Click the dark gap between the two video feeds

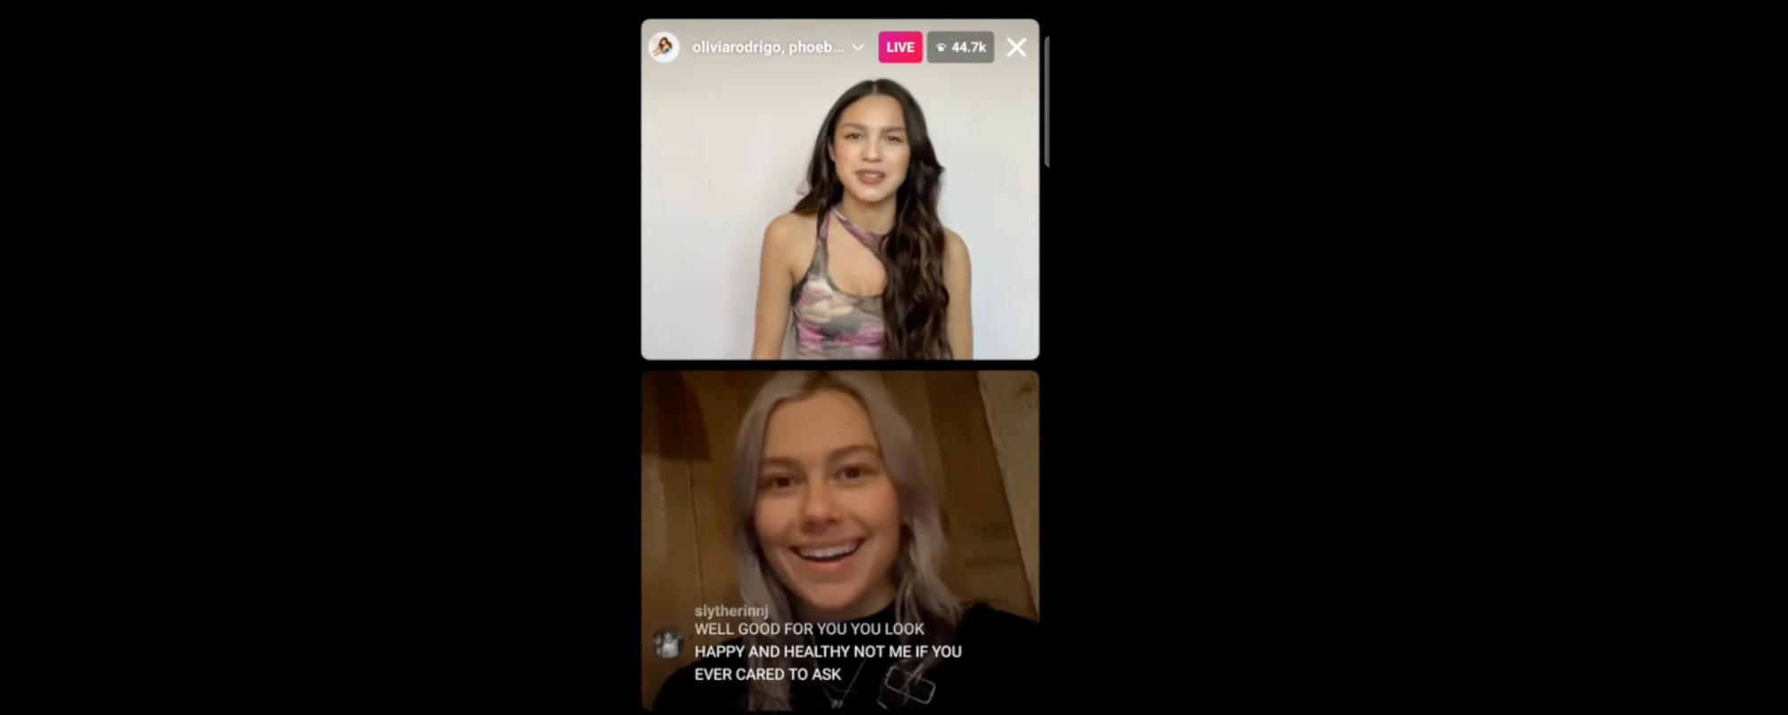click(x=840, y=366)
